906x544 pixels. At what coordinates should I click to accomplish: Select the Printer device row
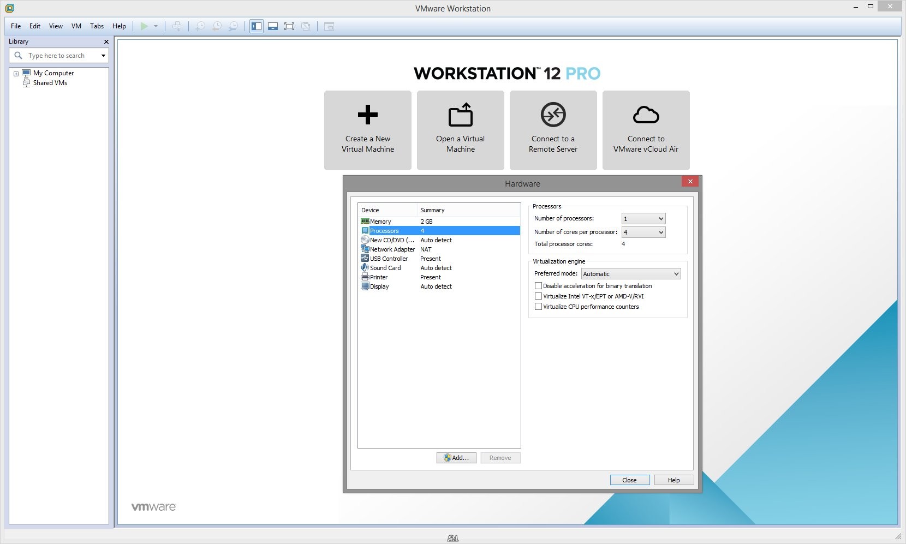click(x=439, y=277)
